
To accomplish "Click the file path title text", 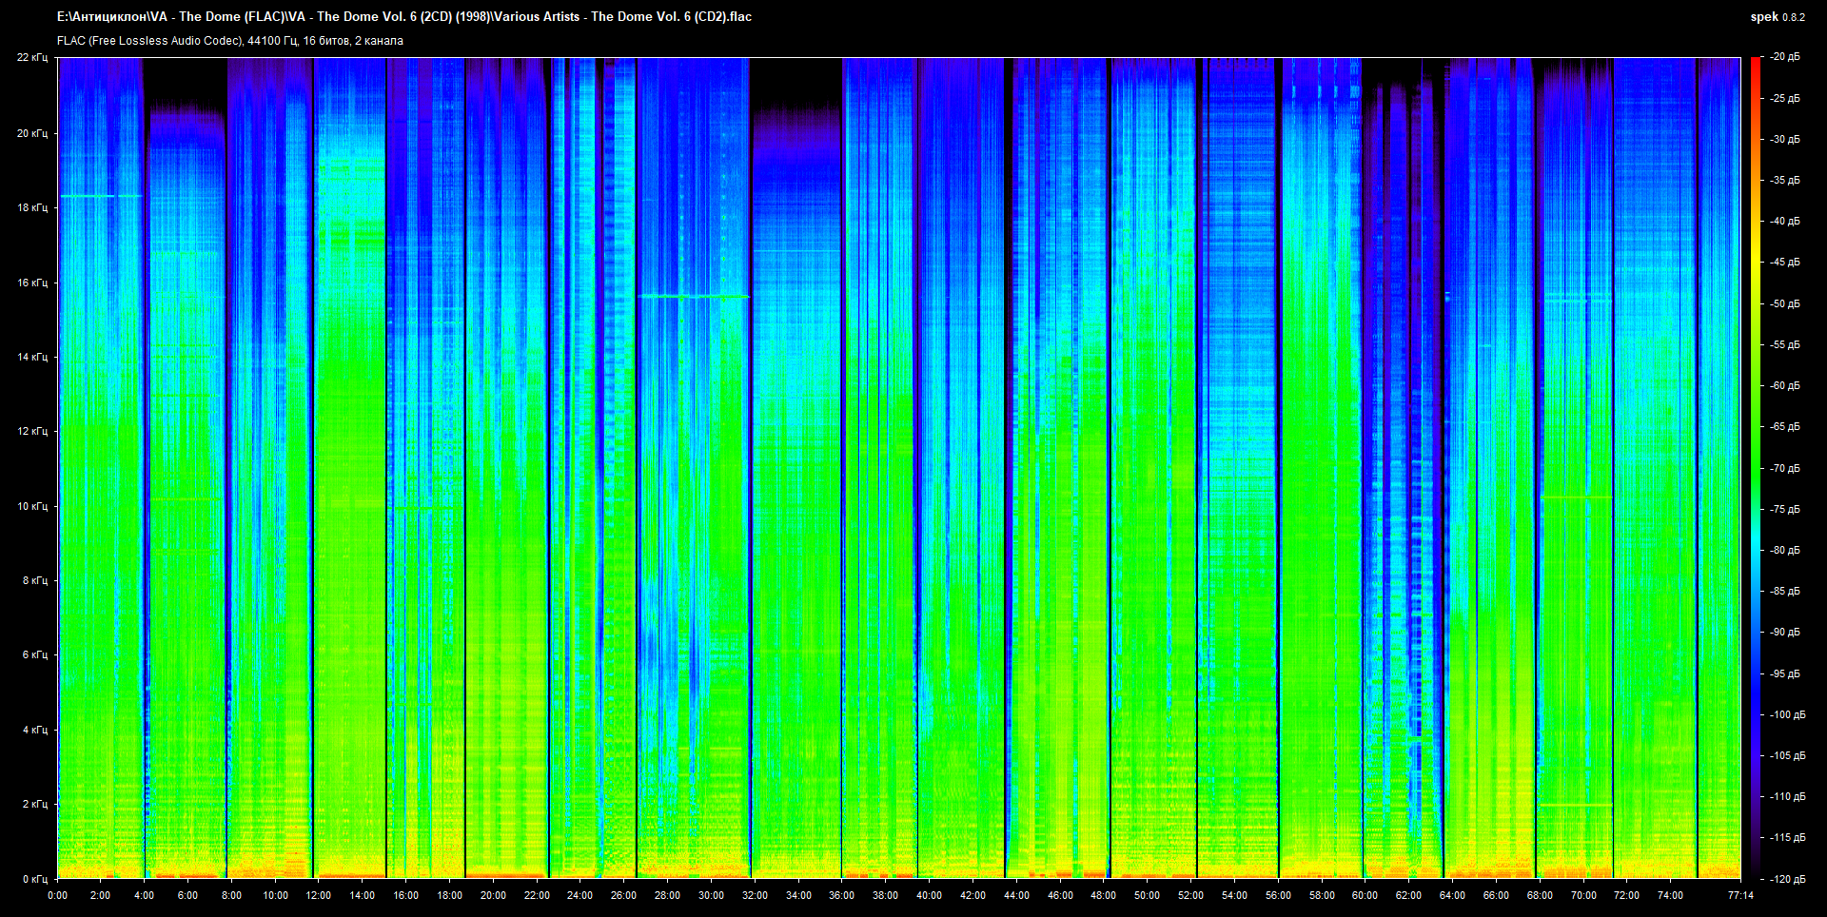I will click(403, 16).
